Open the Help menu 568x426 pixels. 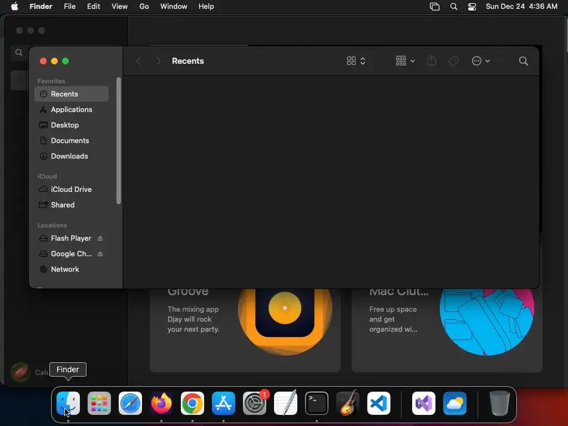tap(206, 7)
